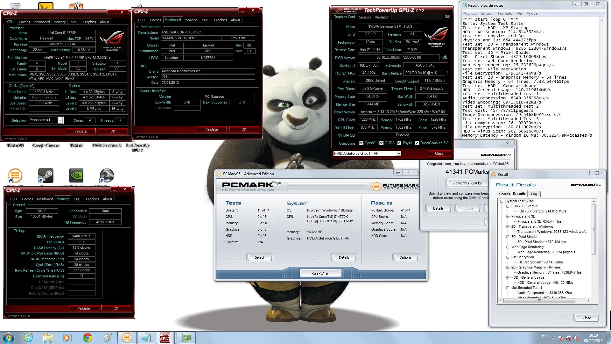The image size is (611, 344).
Task: Toggle the DirectCompute 5.0 checkbox
Action: (x=417, y=143)
